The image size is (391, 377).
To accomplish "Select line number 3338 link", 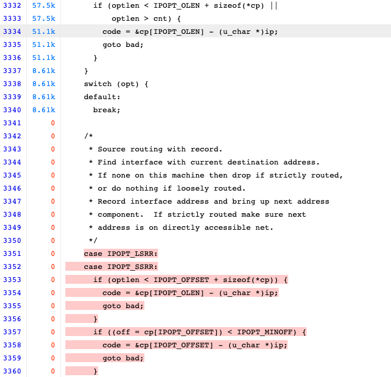I will click(12, 84).
